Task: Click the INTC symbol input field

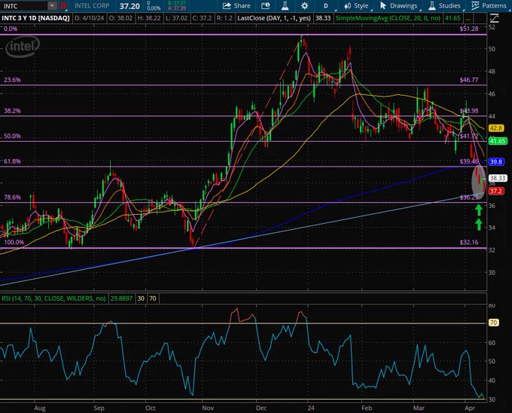Action: click(25, 6)
